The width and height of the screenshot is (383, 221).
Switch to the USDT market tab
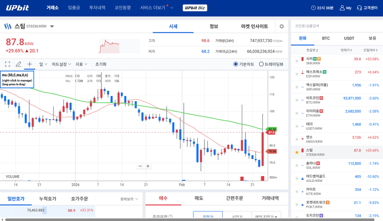(349, 38)
